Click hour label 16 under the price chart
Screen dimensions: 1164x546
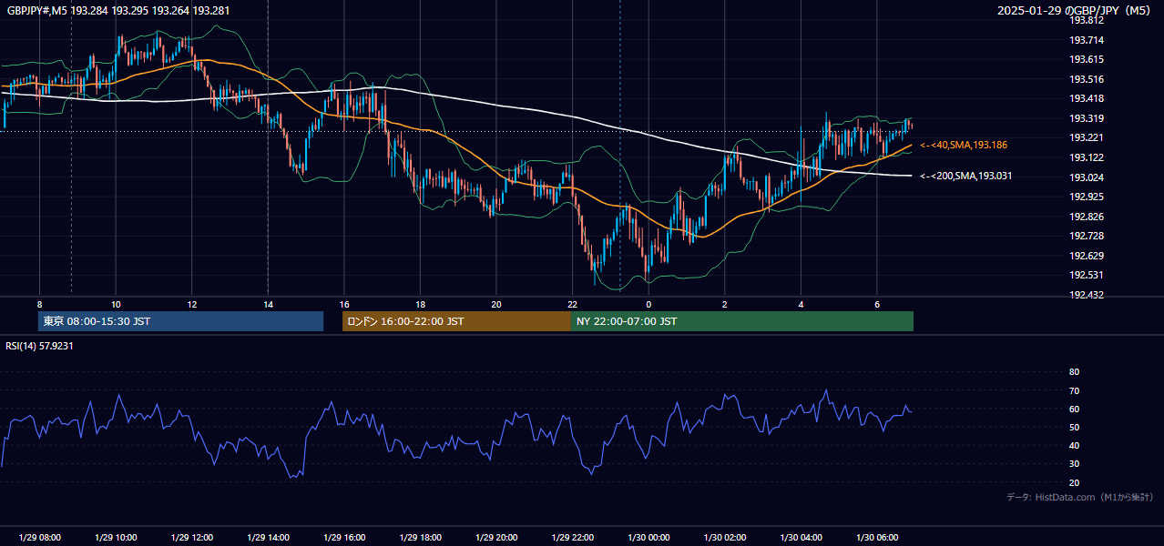[x=344, y=304]
